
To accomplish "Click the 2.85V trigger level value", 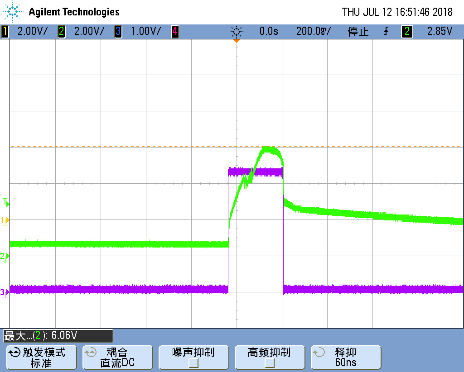I will tap(440, 31).
